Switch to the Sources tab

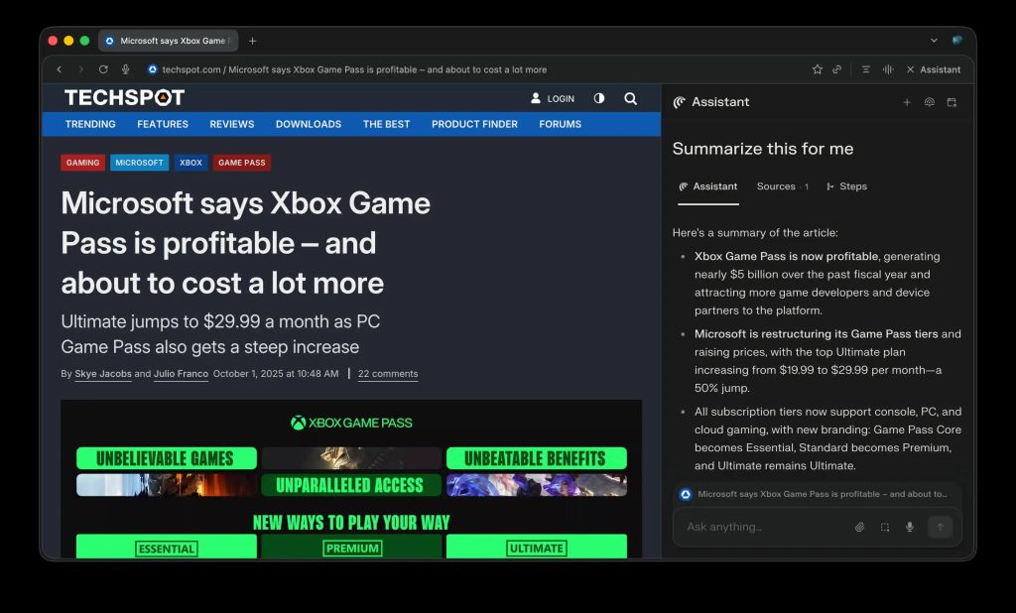(x=776, y=186)
